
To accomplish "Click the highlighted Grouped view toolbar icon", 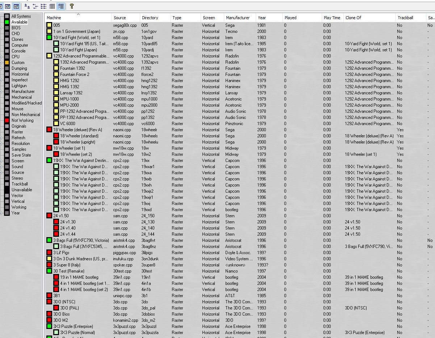I will tap(60, 6).
